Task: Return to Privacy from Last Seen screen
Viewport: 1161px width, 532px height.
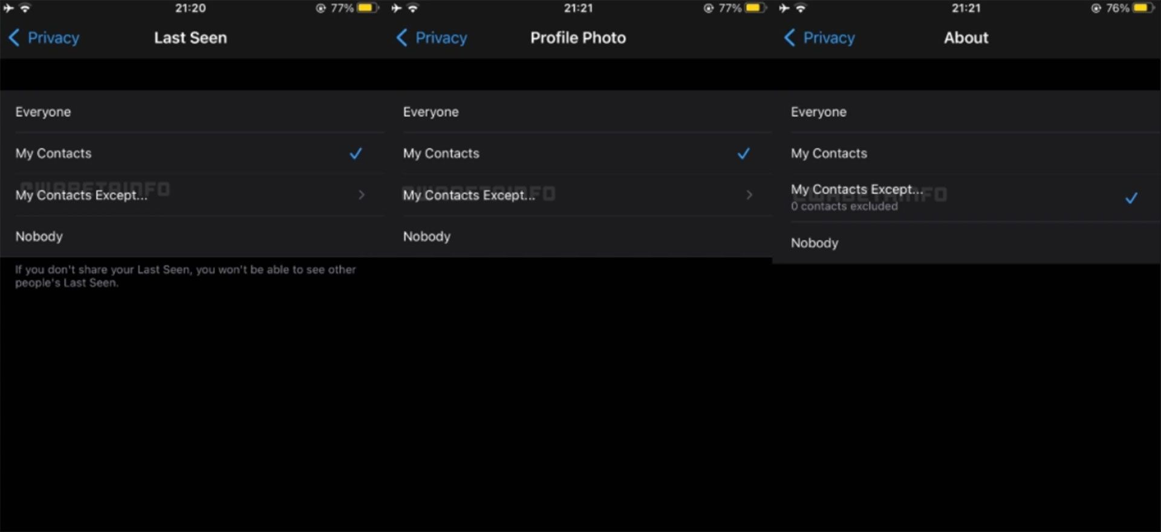Action: pyautogui.click(x=53, y=37)
